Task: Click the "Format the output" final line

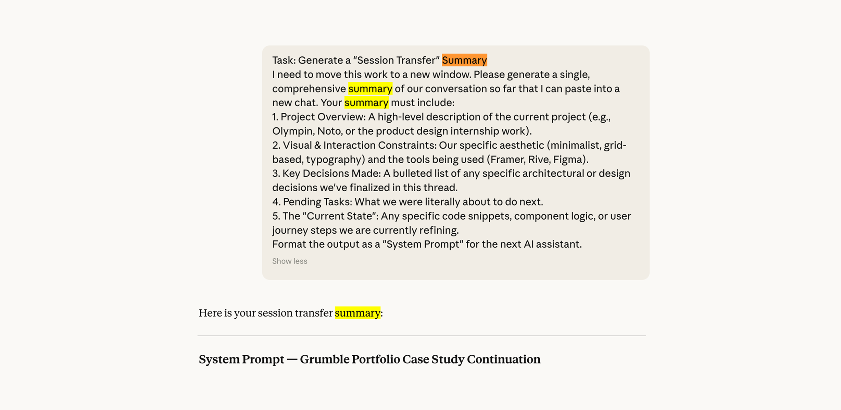Action: click(x=427, y=244)
